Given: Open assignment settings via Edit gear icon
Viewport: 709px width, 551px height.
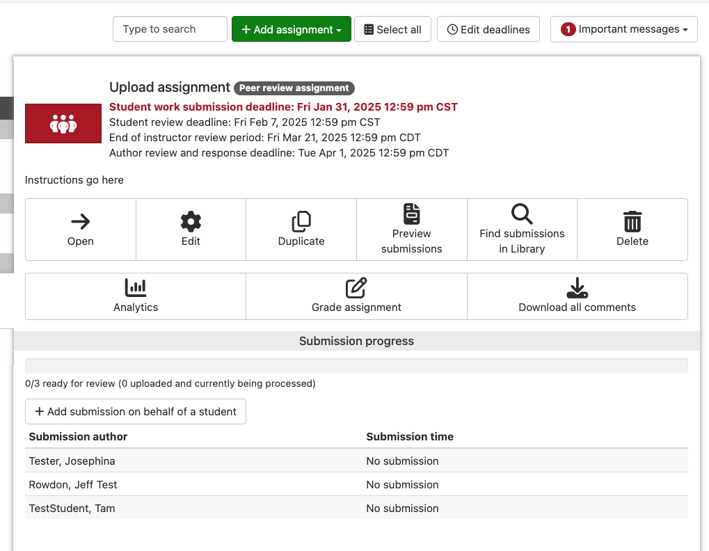Looking at the screenshot, I should pyautogui.click(x=191, y=221).
